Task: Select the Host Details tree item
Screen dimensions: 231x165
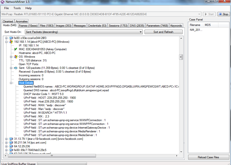Action: (x=26, y=83)
